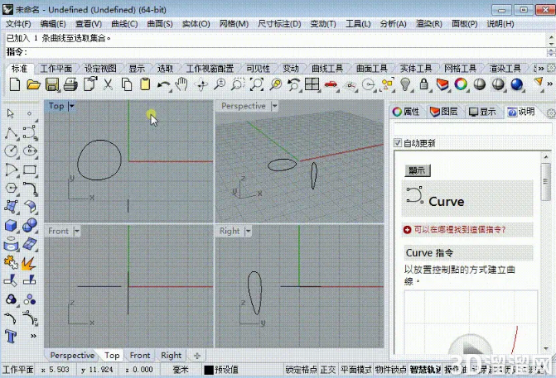The height and width of the screenshot is (378, 556).
Task: Open the Front viewport title dropdown arrow
Action: [77, 231]
